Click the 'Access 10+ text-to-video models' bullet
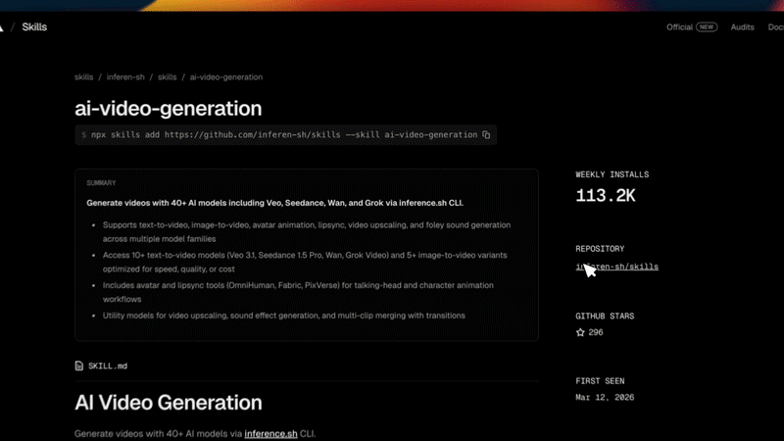Screen dimensions: 784x441 pos(305,262)
